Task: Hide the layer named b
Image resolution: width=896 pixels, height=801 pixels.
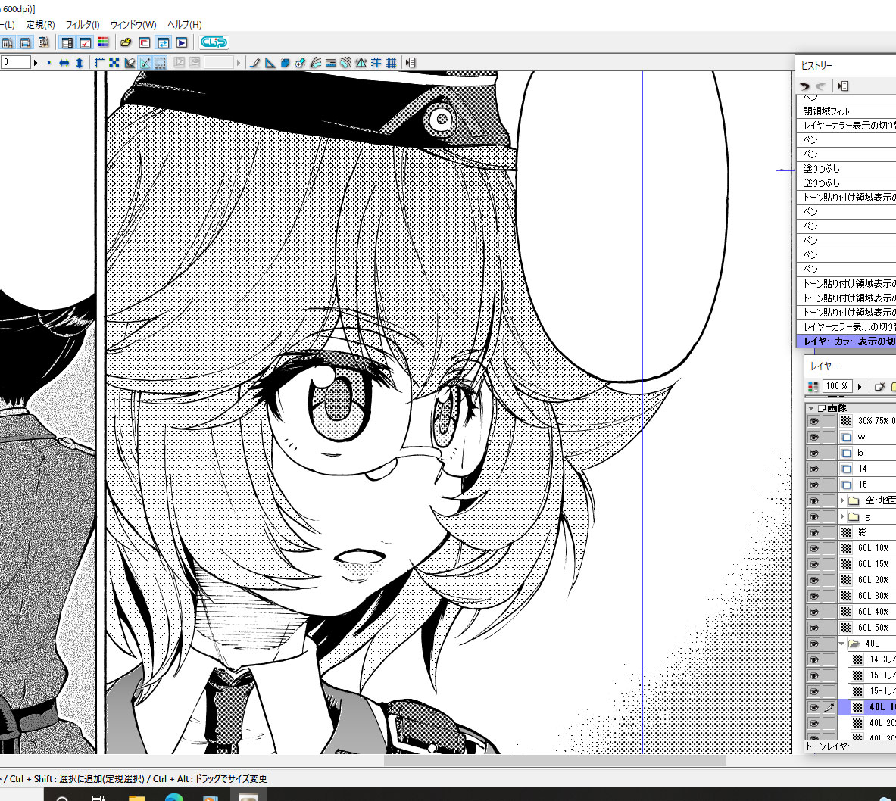Action: tap(813, 453)
